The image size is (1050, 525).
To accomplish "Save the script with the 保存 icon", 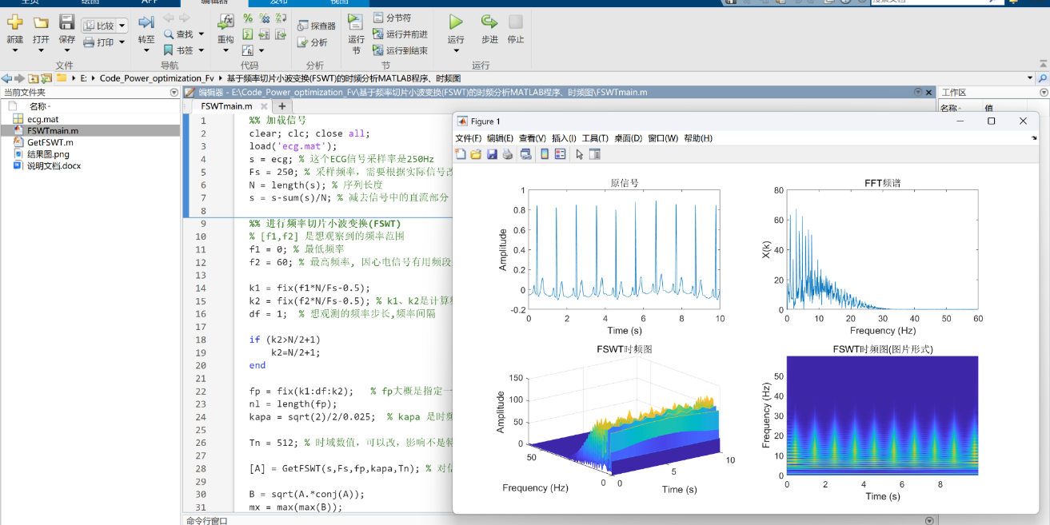I will click(x=66, y=22).
